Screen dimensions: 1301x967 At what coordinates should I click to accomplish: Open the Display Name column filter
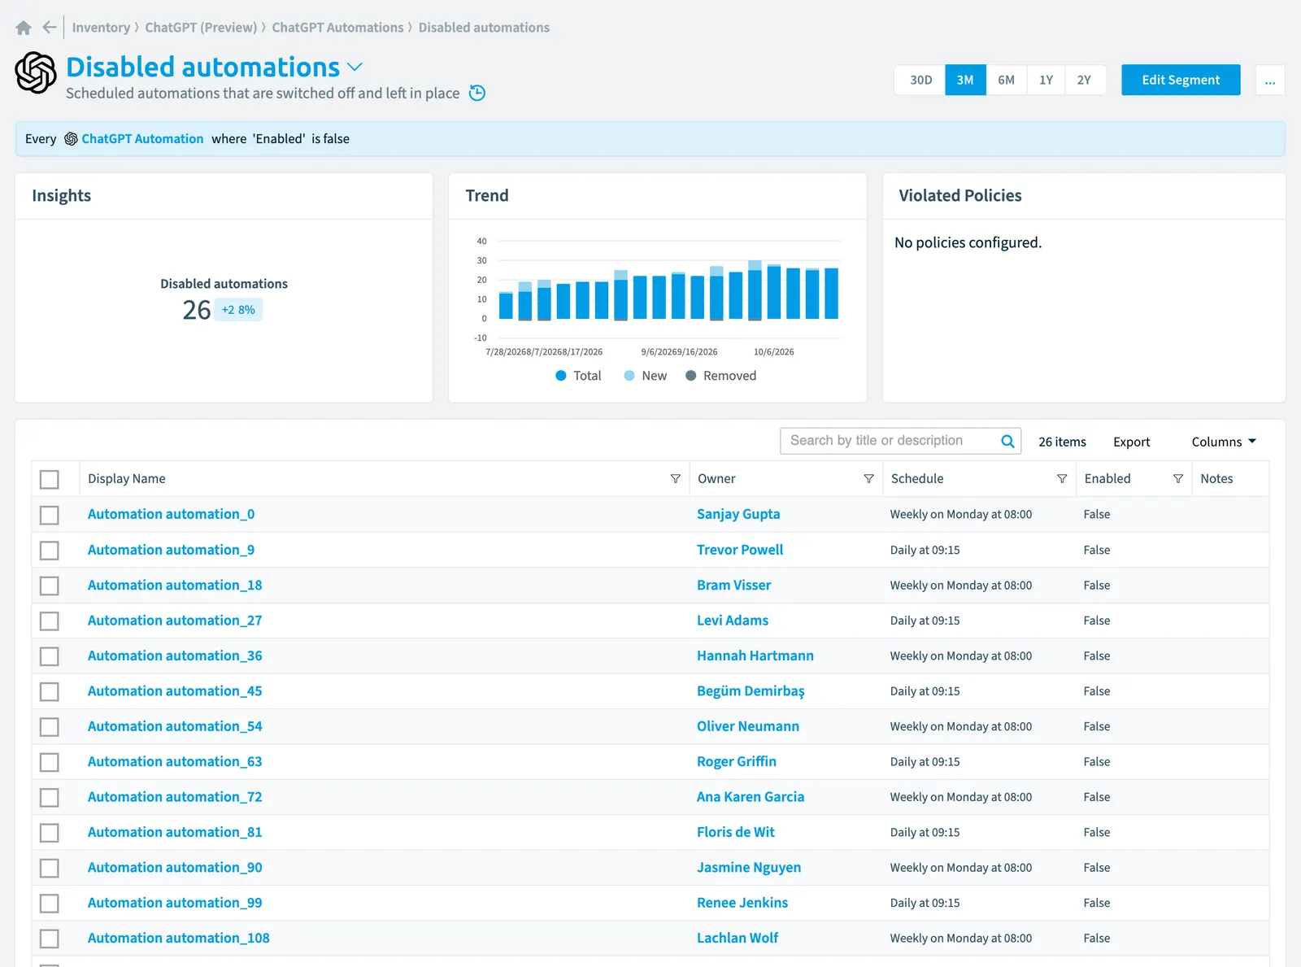pyautogui.click(x=675, y=479)
